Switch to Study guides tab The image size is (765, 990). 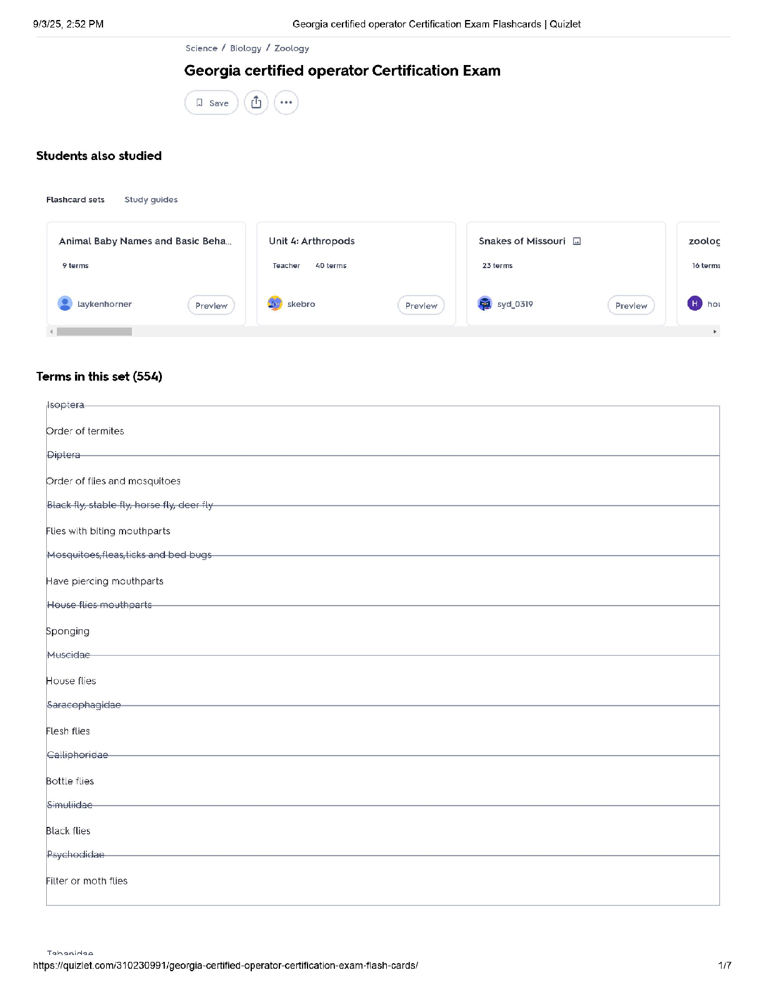click(x=151, y=200)
